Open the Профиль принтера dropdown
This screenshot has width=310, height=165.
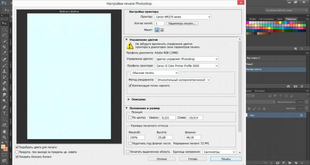point(187,66)
